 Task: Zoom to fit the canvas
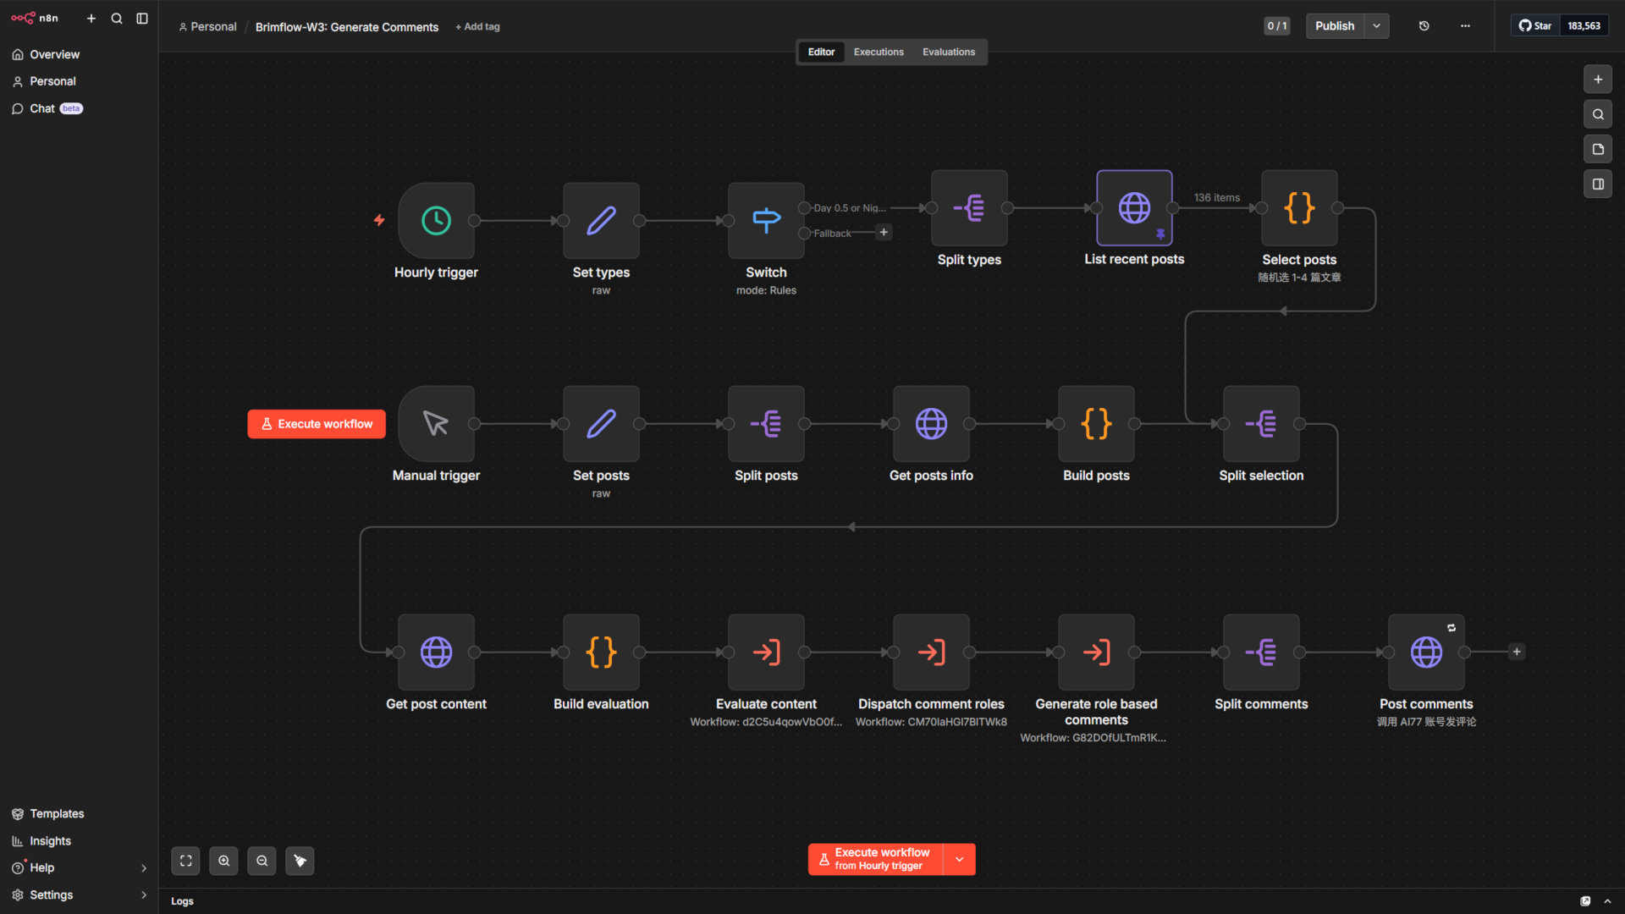click(x=185, y=861)
